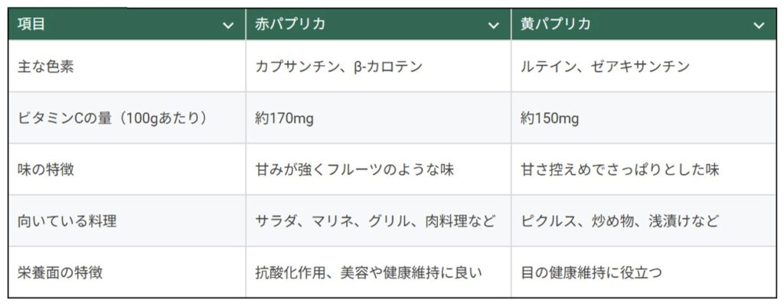Select the ビタミンCの量 row label
784x306 pixels.
pyautogui.click(x=112, y=119)
